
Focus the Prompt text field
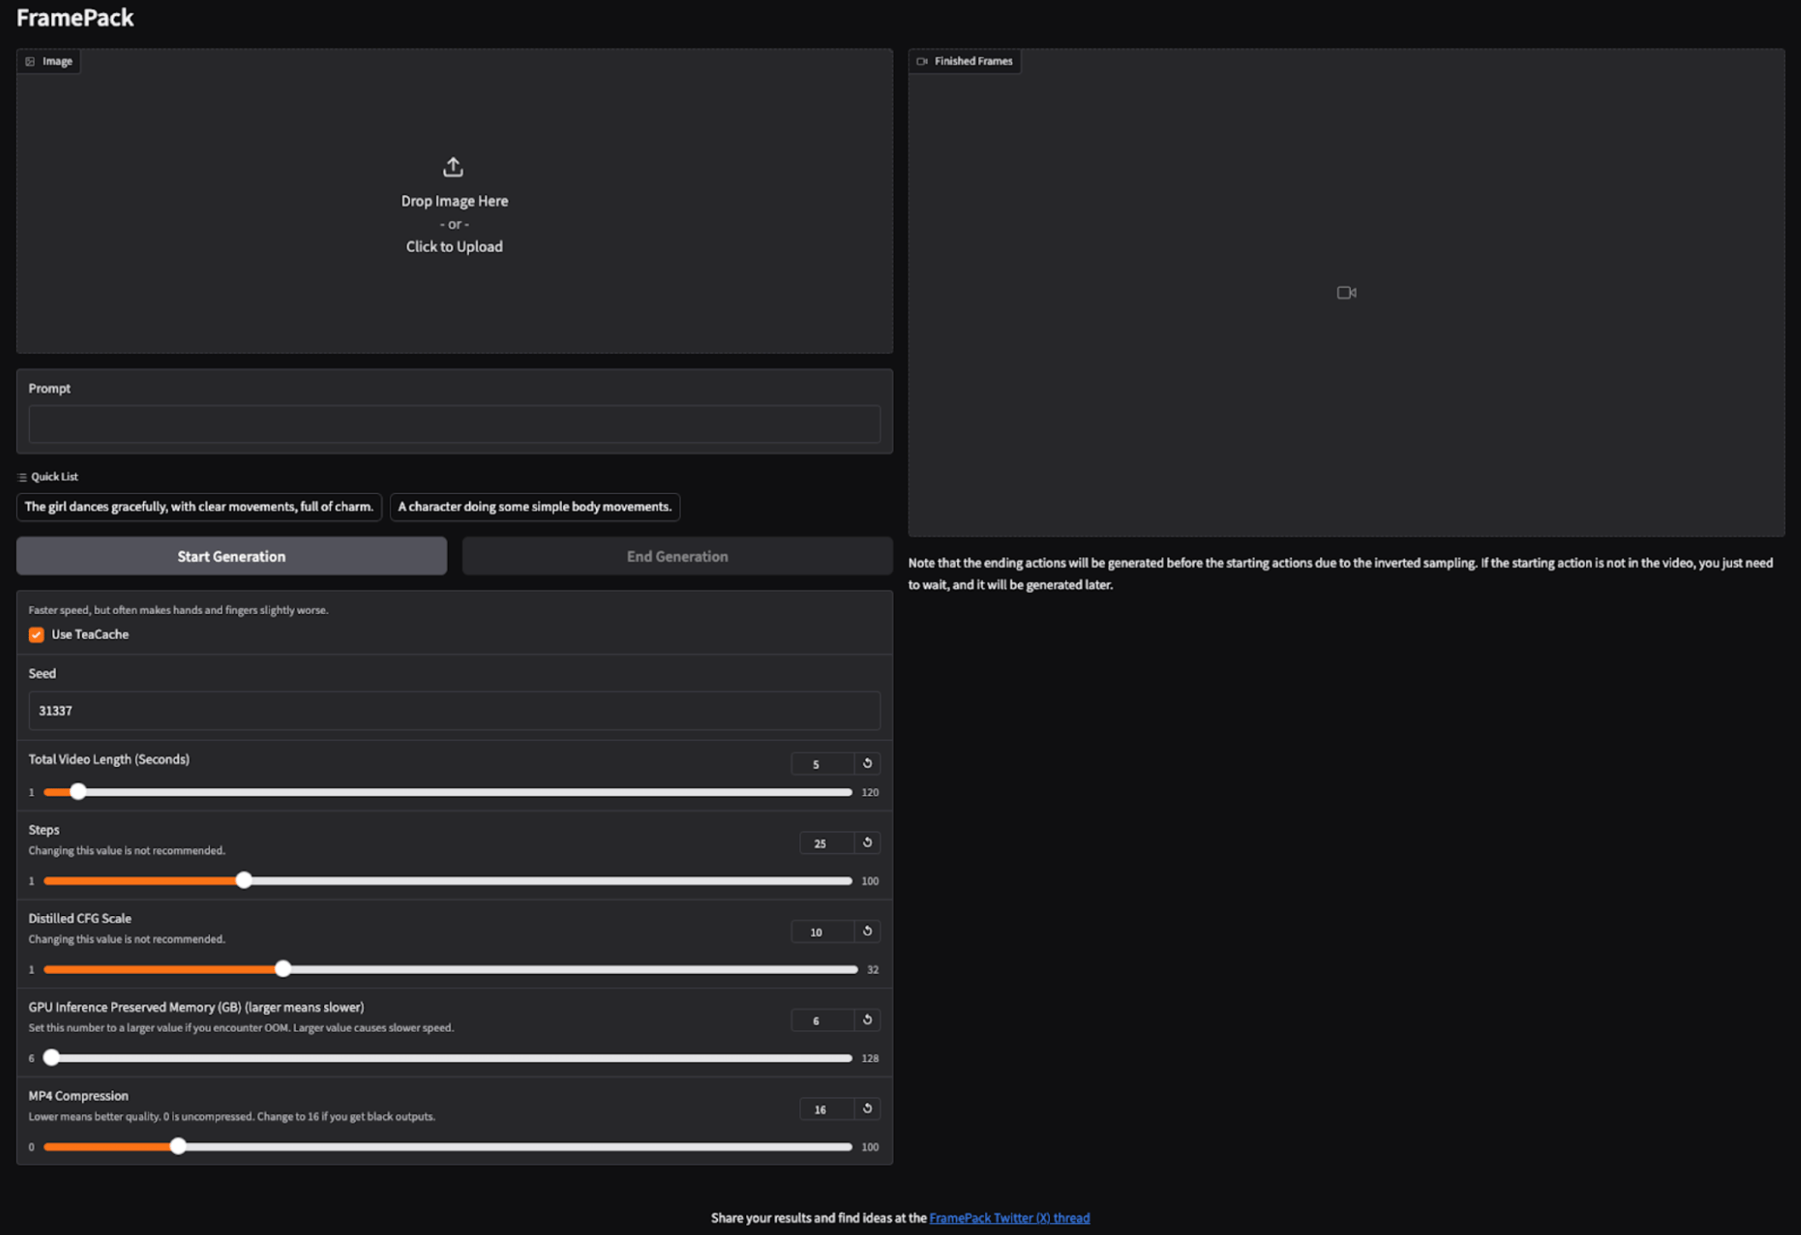(x=455, y=424)
